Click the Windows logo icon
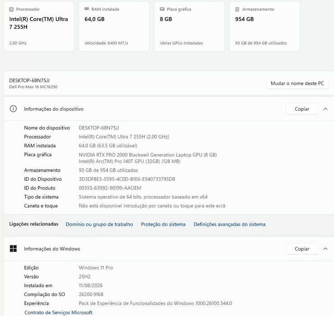 [13, 249]
